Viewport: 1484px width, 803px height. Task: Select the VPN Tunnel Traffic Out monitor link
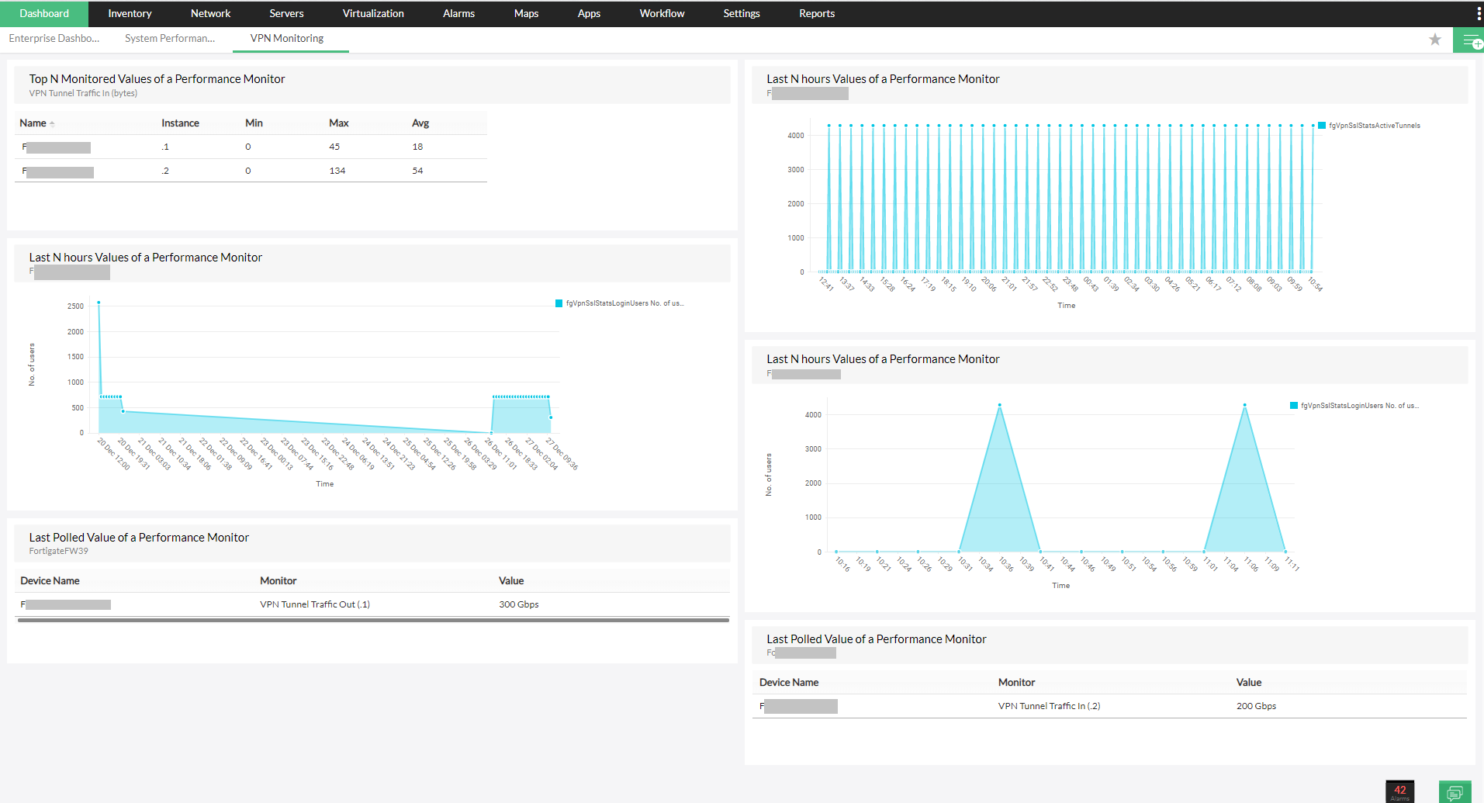click(x=313, y=604)
